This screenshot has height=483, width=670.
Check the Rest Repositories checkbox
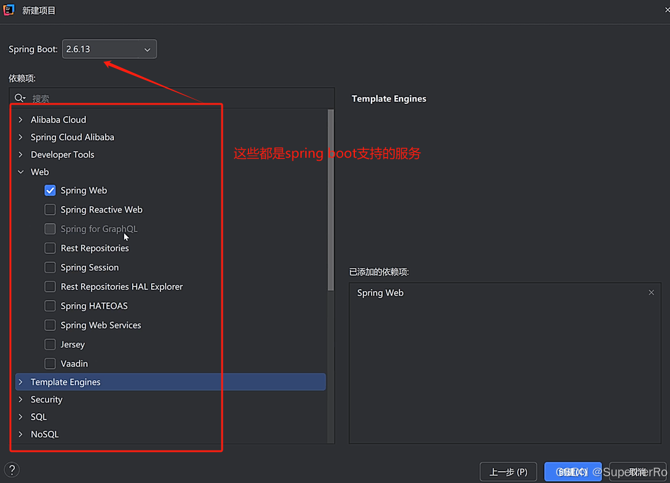50,248
